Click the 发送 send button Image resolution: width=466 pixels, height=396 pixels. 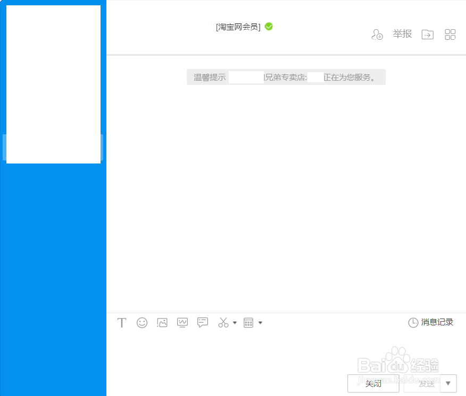[422, 384]
